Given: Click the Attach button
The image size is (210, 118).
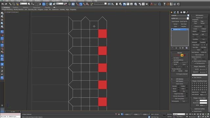Looking at the screenshot, I should point(194,31).
